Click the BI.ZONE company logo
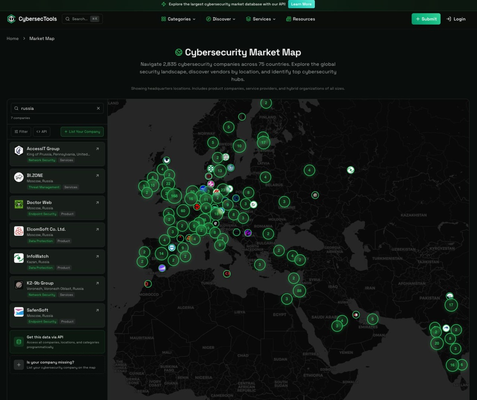Viewport: 477px width, 400px height. click(x=19, y=177)
